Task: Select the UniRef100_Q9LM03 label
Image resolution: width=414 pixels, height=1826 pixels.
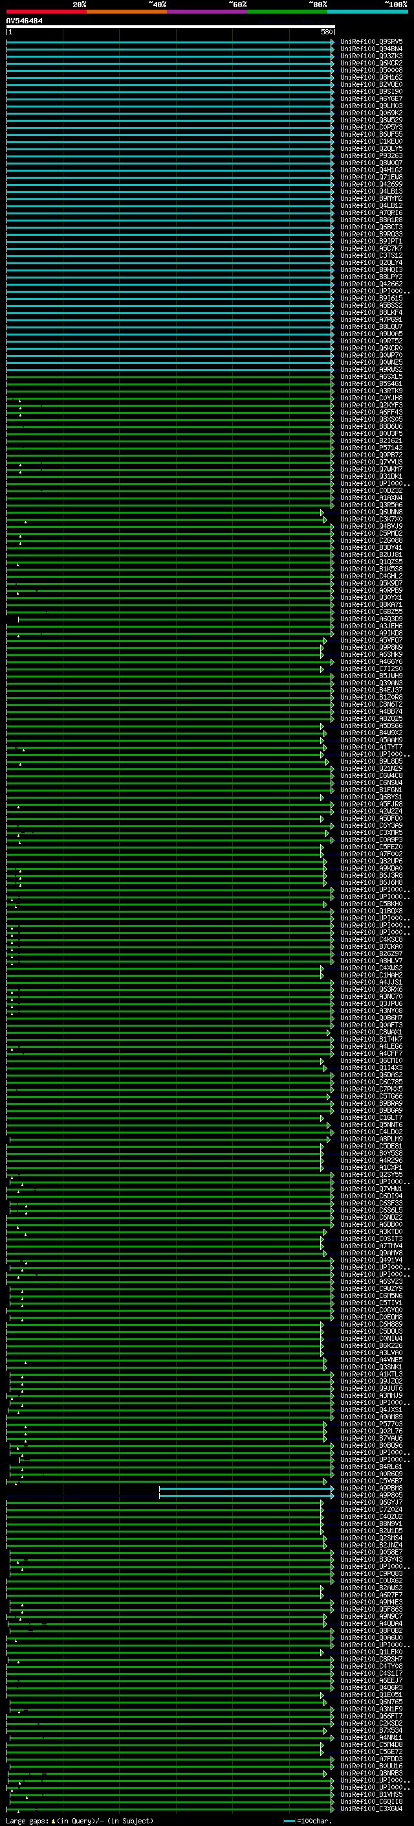Action: [371, 106]
